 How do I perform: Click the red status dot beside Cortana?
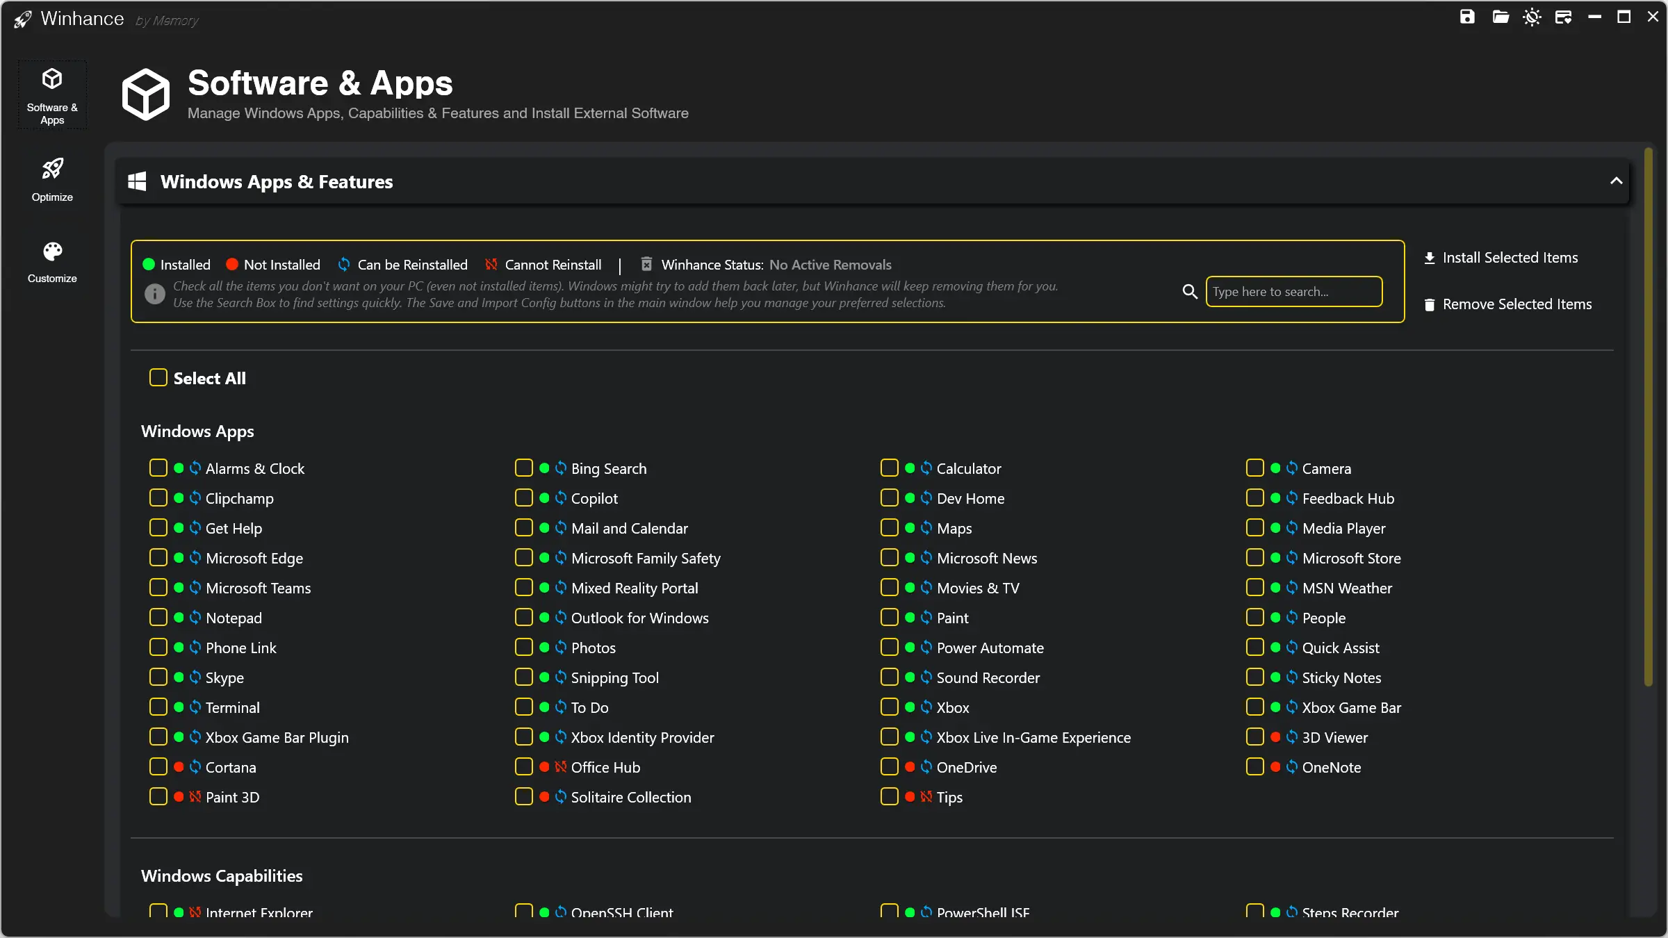click(x=179, y=767)
